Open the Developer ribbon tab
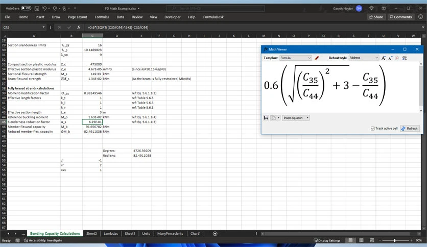Screen dimensions: 427x247 pyautogui.click(x=172, y=17)
